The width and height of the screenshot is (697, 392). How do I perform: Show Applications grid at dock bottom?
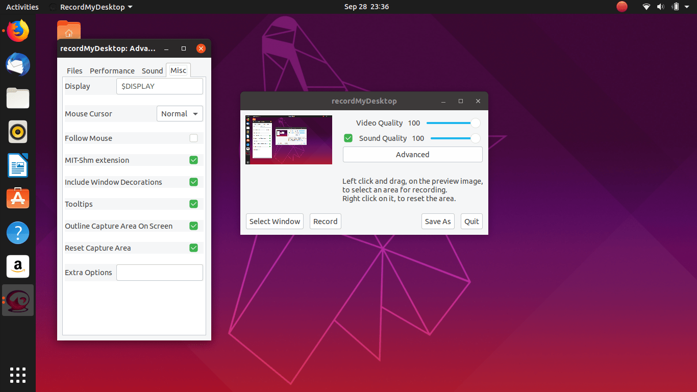tap(18, 375)
